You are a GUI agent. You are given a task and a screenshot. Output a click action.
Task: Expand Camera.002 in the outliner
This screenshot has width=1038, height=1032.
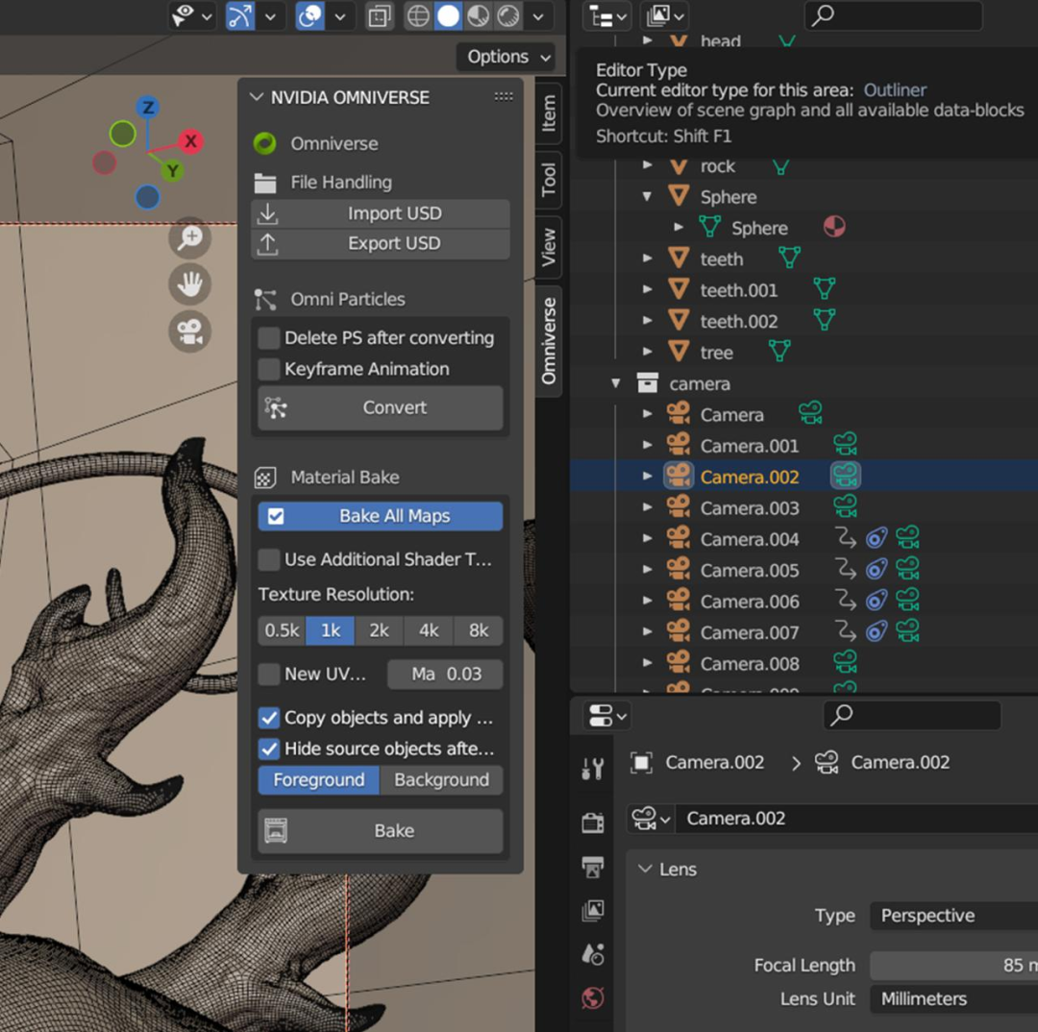pos(647,476)
